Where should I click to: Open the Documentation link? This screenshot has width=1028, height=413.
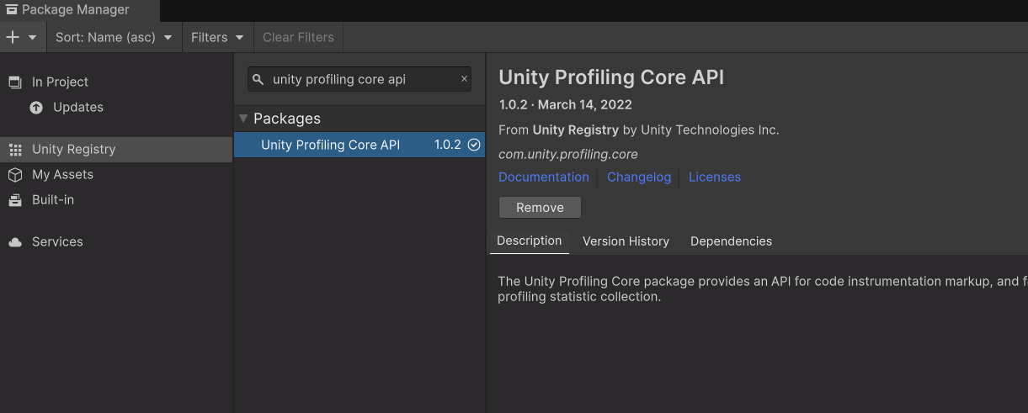[544, 177]
